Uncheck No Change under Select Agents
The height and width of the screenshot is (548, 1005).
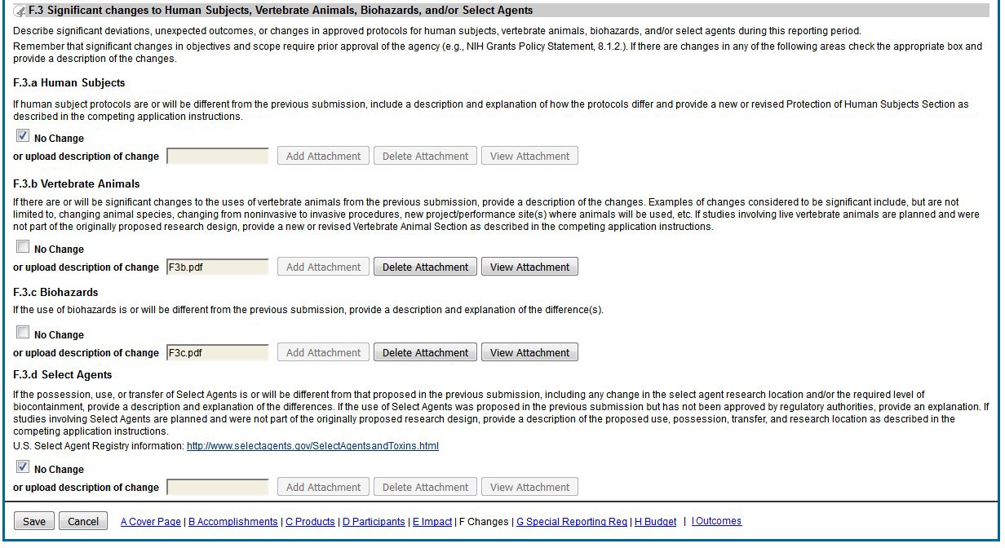pyautogui.click(x=23, y=468)
